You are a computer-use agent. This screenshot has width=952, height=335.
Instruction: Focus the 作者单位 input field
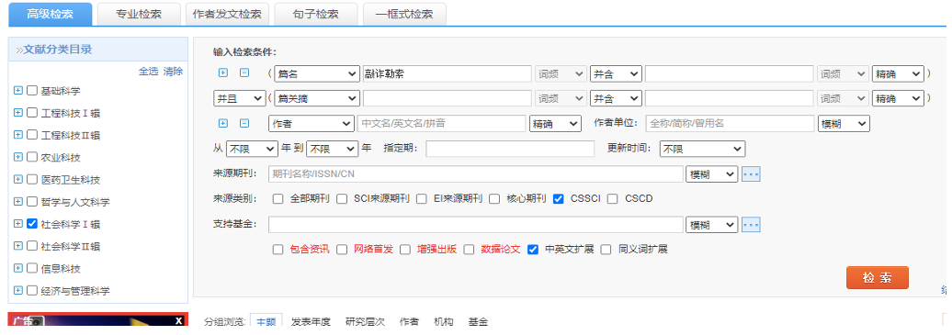point(730,124)
